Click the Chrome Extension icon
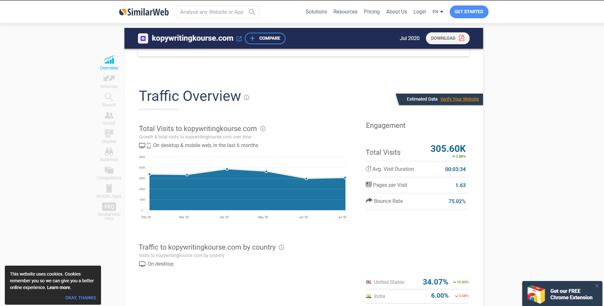The height and width of the screenshot is (306, 604). point(536,294)
